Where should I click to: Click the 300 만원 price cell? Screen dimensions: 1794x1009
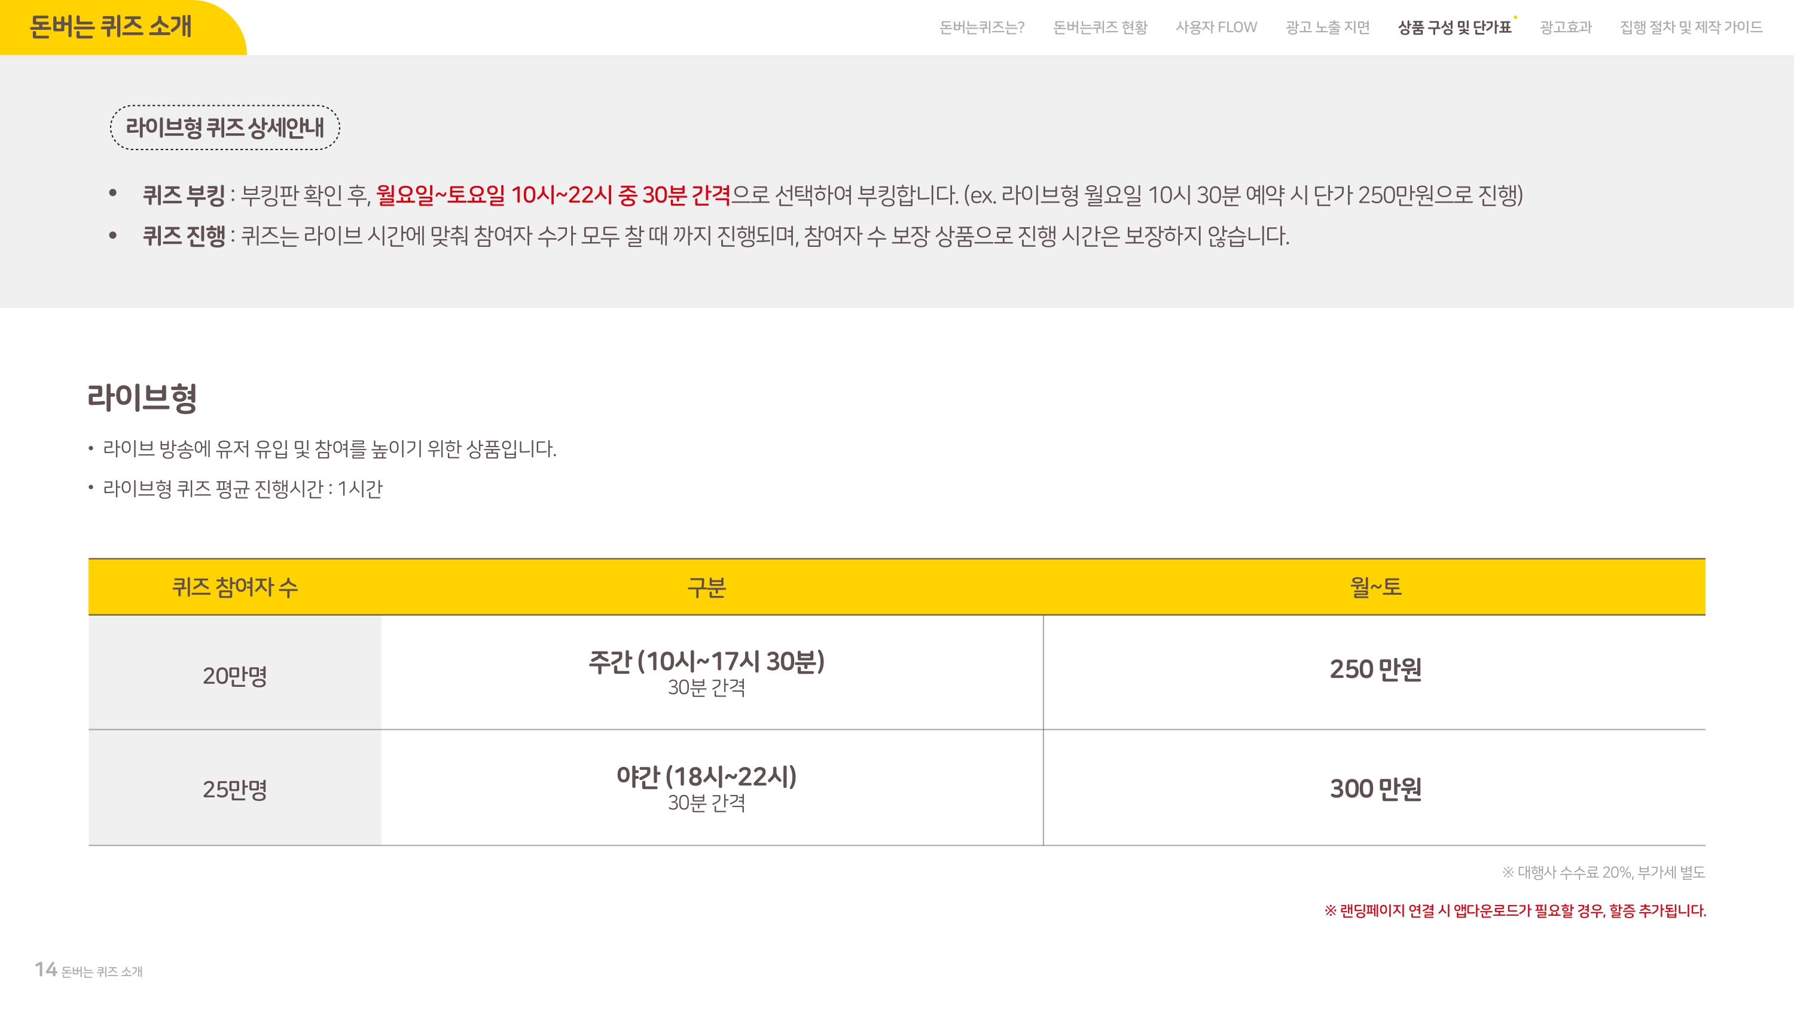tap(1375, 789)
